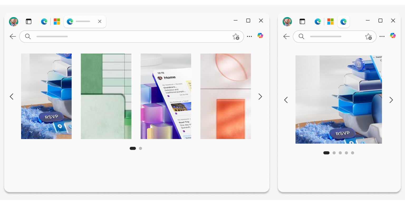The width and height of the screenshot is (405, 205).
Task: Focus the address bar in the wider window
Action: click(132, 36)
